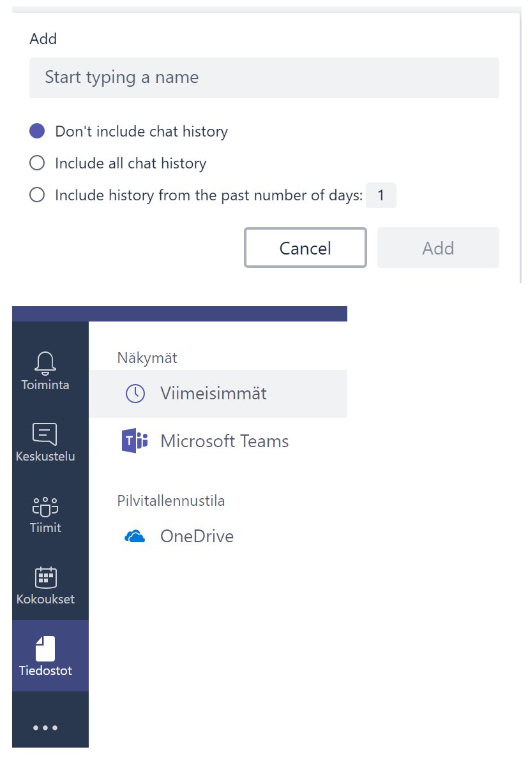Go to Tiimit teams section

pyautogui.click(x=45, y=506)
